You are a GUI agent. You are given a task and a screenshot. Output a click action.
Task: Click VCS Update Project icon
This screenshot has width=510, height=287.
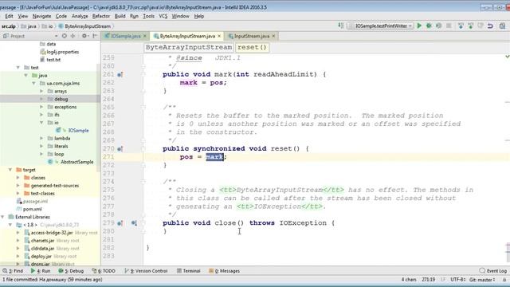461,26
